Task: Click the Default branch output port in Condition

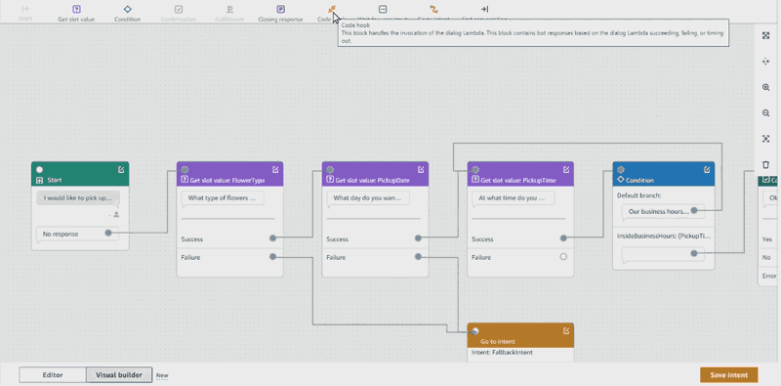Action: [694, 211]
